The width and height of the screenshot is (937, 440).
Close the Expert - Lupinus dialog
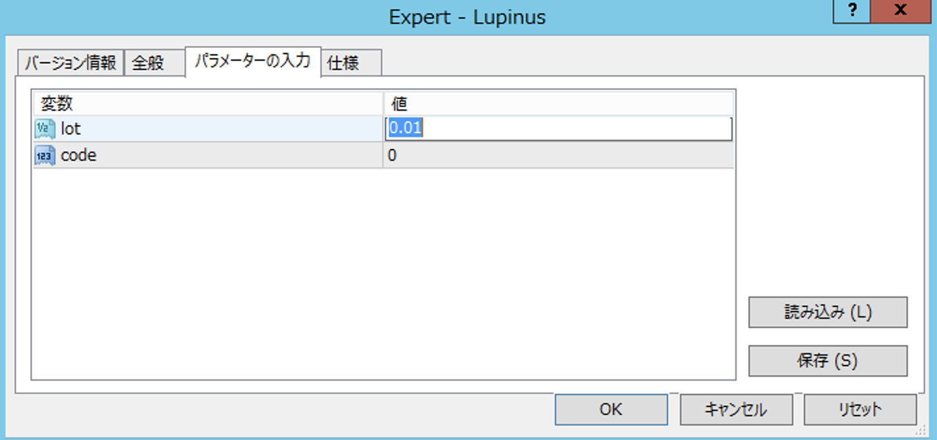(899, 11)
